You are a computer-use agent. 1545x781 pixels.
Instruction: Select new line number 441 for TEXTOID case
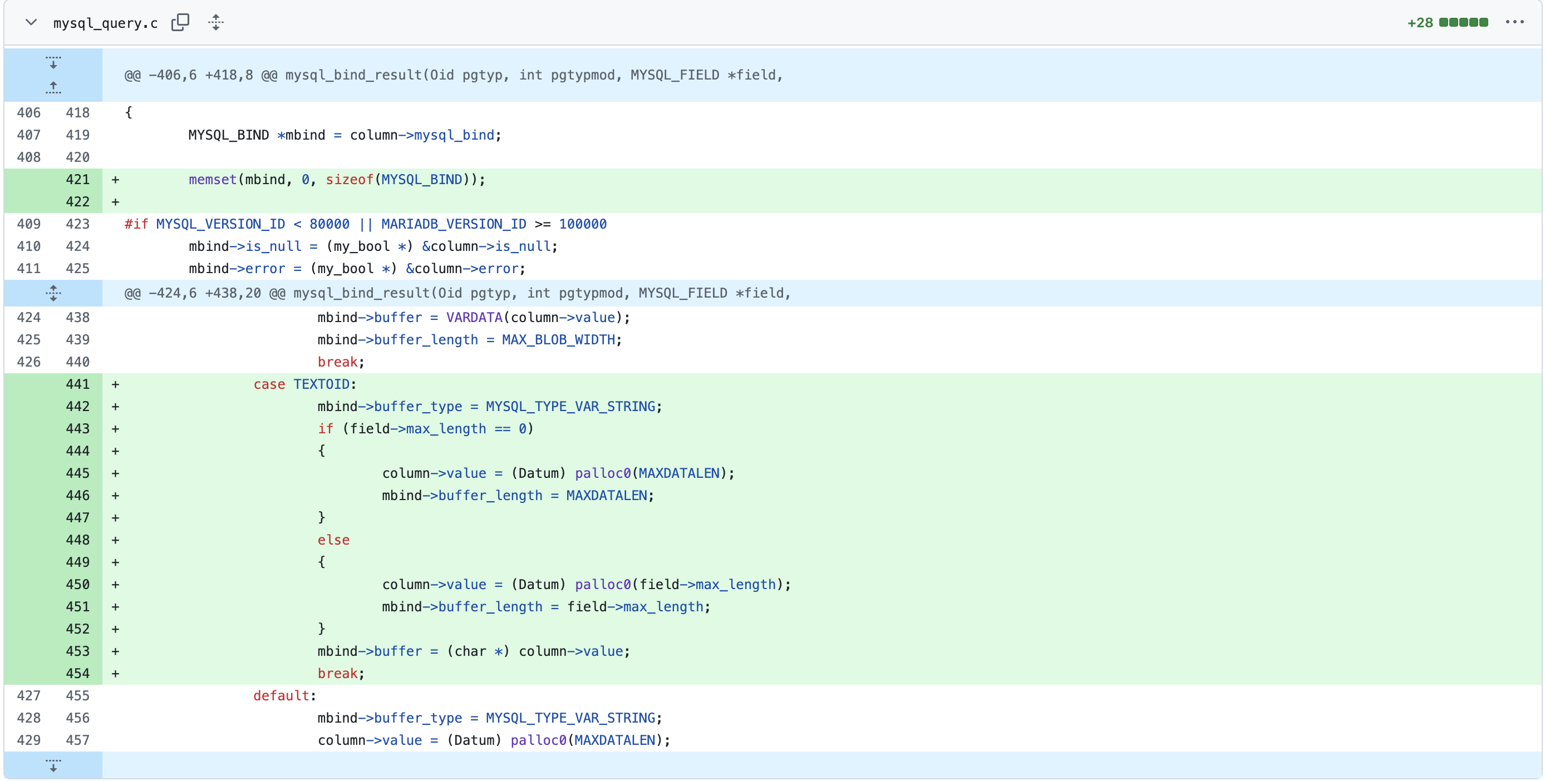click(x=77, y=384)
